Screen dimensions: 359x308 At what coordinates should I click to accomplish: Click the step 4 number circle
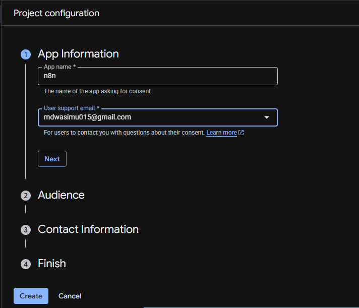25,264
